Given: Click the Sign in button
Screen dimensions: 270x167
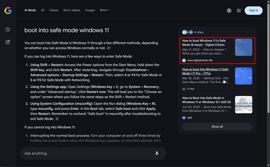Looking at the screenshot, I should pyautogui.click(x=253, y=10).
